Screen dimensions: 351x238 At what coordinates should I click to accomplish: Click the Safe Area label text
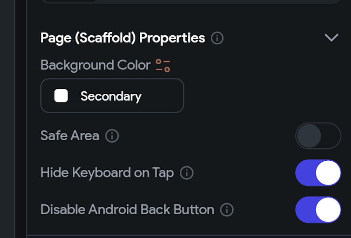point(70,136)
